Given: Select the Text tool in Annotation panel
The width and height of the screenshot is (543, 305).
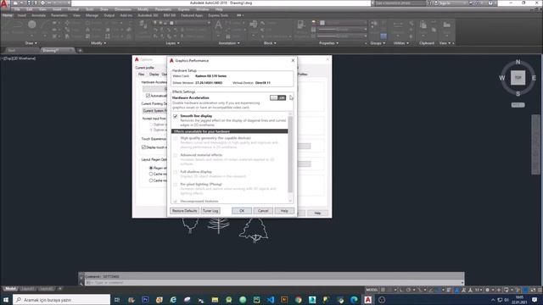Looking at the screenshot, I should tap(218, 25).
